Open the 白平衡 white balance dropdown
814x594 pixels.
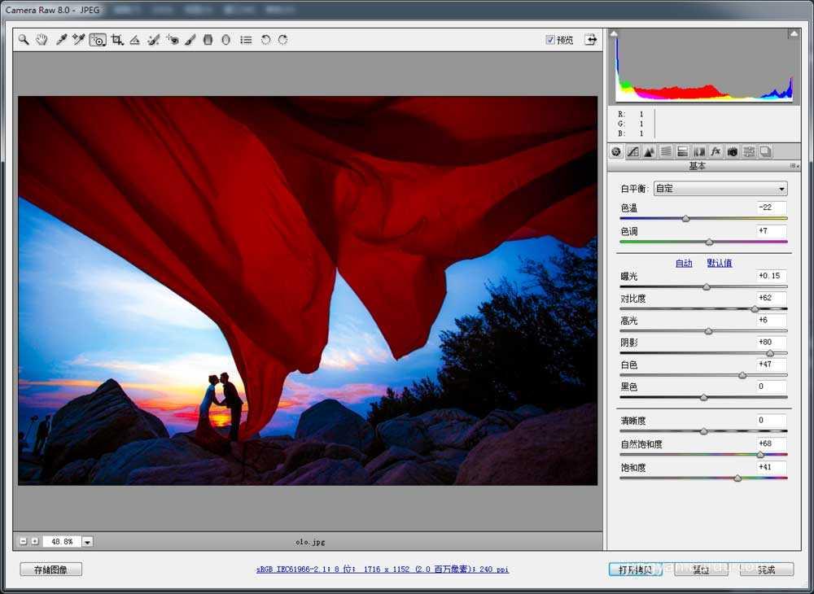[x=720, y=188]
